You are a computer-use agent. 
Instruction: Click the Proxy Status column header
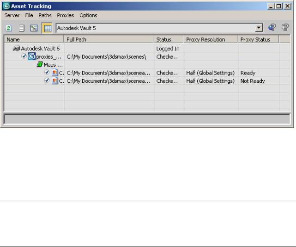click(258, 39)
